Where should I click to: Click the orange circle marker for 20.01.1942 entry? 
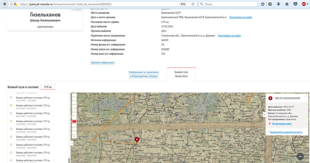(x=11, y=137)
